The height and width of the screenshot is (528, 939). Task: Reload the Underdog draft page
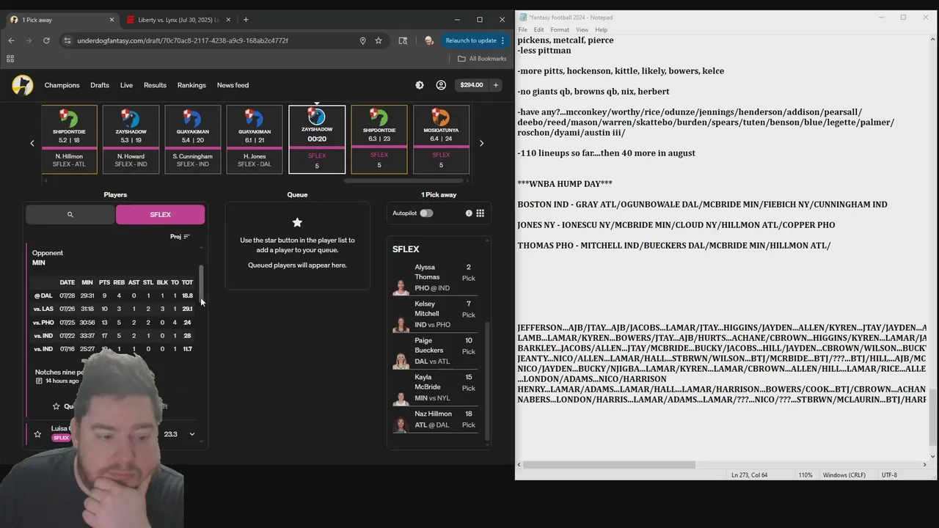click(47, 40)
